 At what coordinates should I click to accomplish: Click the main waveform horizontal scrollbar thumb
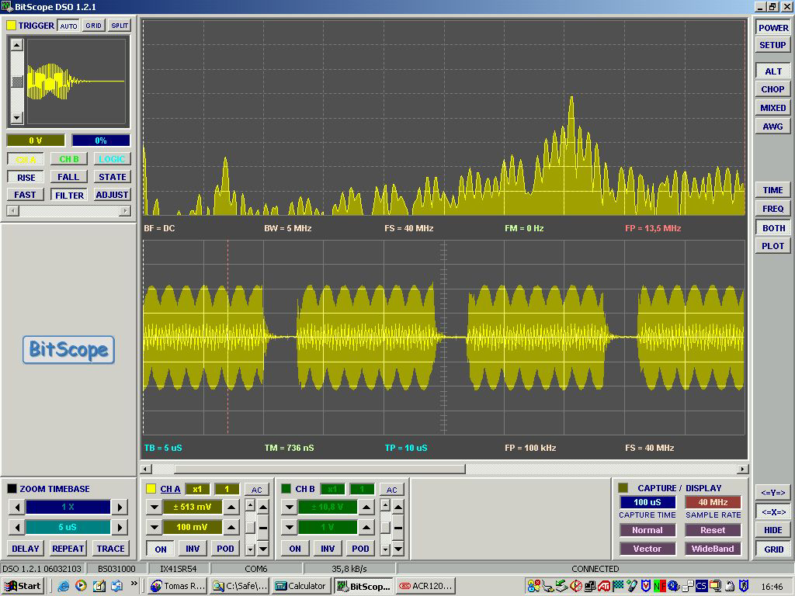coord(319,469)
